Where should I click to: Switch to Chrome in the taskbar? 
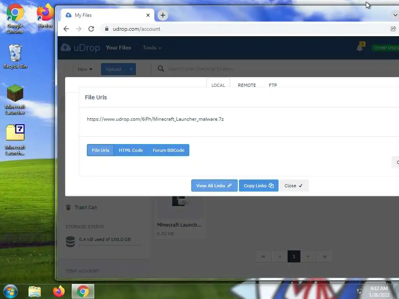coord(83,291)
